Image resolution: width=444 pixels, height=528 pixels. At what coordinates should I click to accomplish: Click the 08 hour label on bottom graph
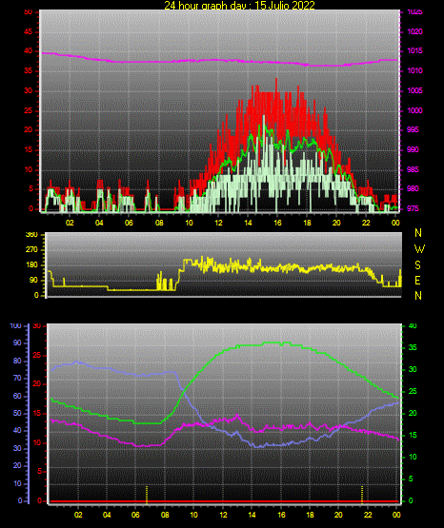point(165,515)
